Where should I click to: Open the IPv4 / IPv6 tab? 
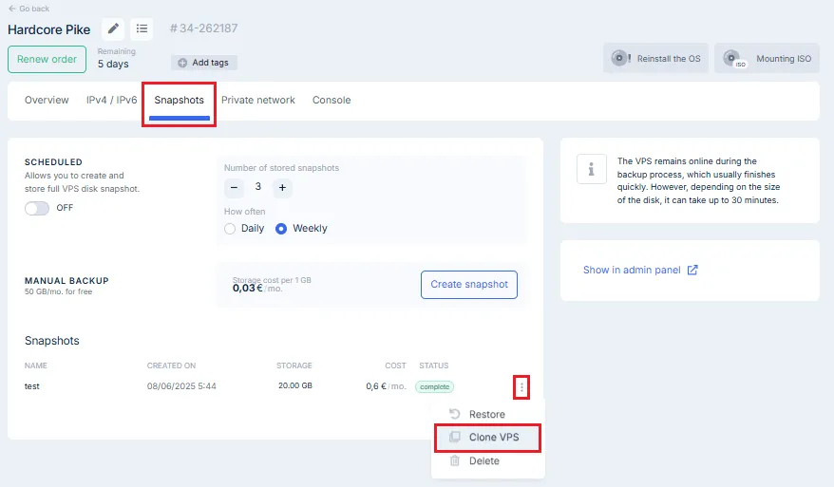point(112,100)
